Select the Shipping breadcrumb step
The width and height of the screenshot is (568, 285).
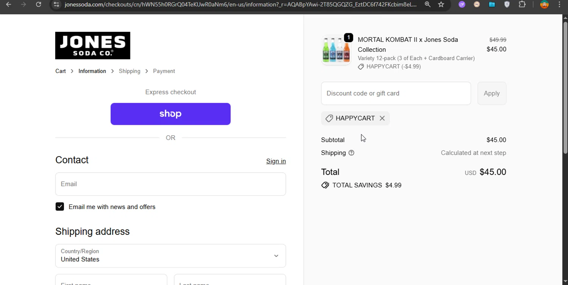pyautogui.click(x=130, y=71)
